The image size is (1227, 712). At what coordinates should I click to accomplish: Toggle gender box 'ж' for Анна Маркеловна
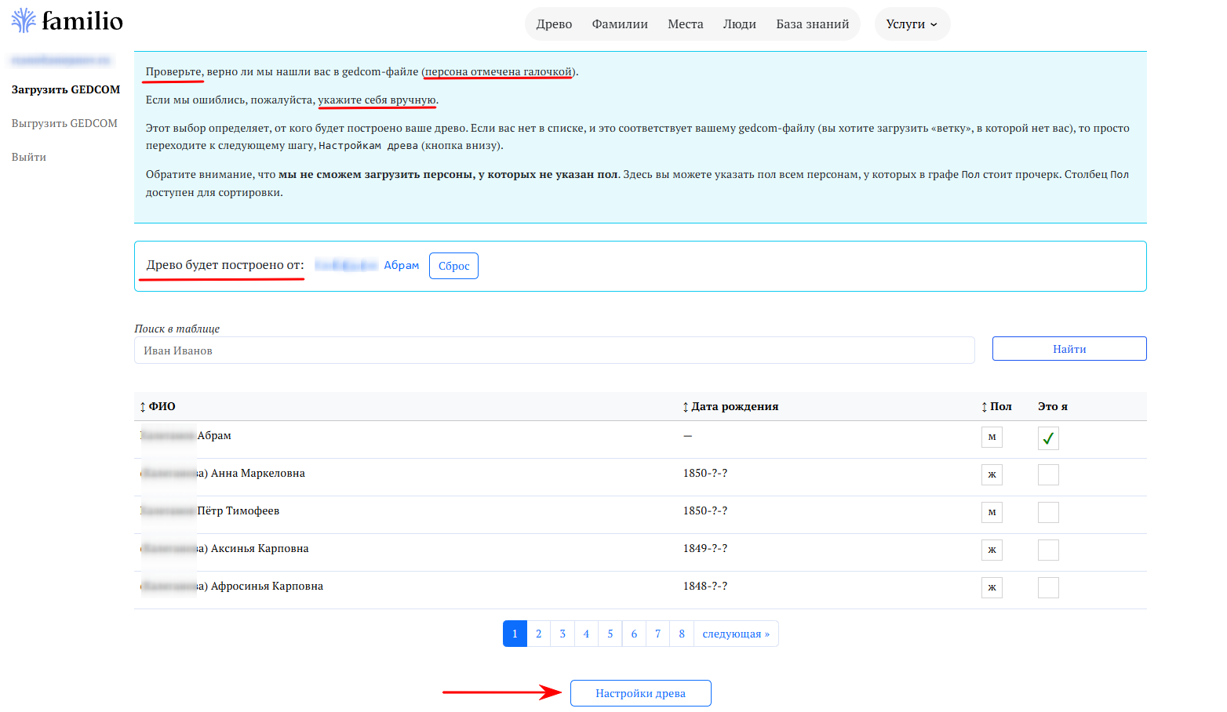coord(992,474)
